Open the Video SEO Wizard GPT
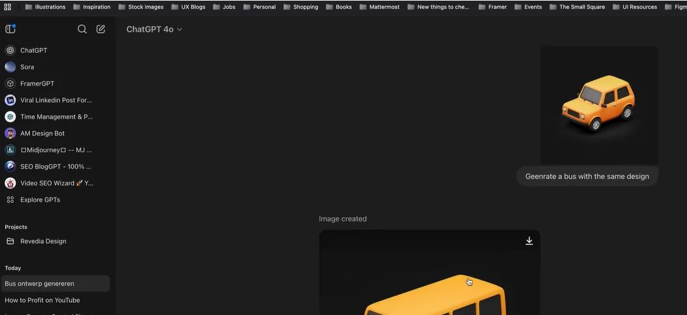This screenshot has height=315, width=687. (x=55, y=183)
